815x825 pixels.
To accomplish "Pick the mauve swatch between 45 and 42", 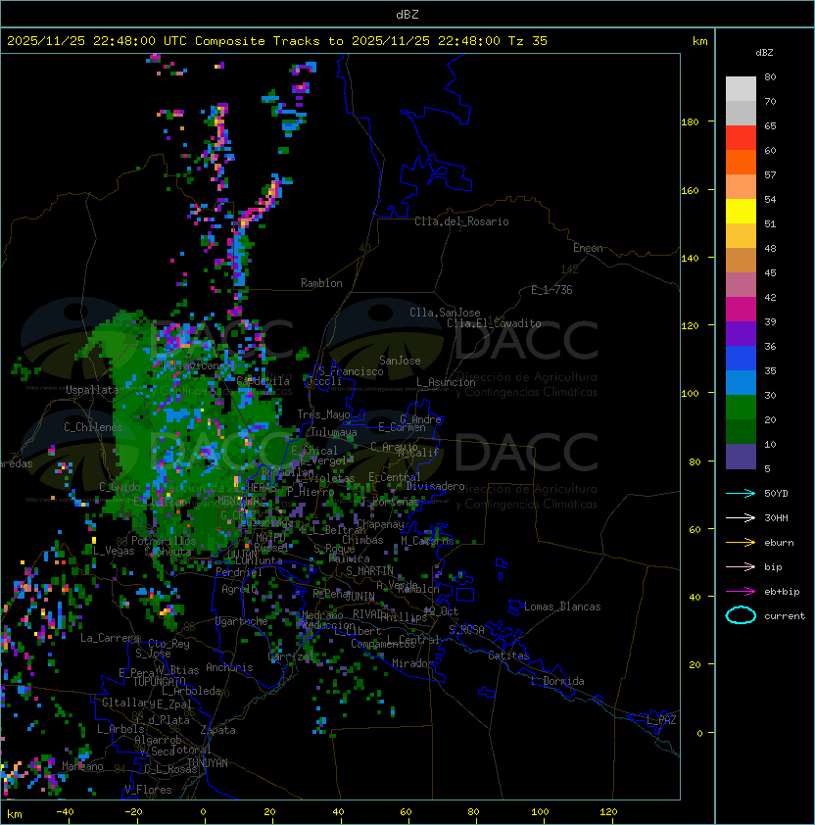I will [x=741, y=285].
